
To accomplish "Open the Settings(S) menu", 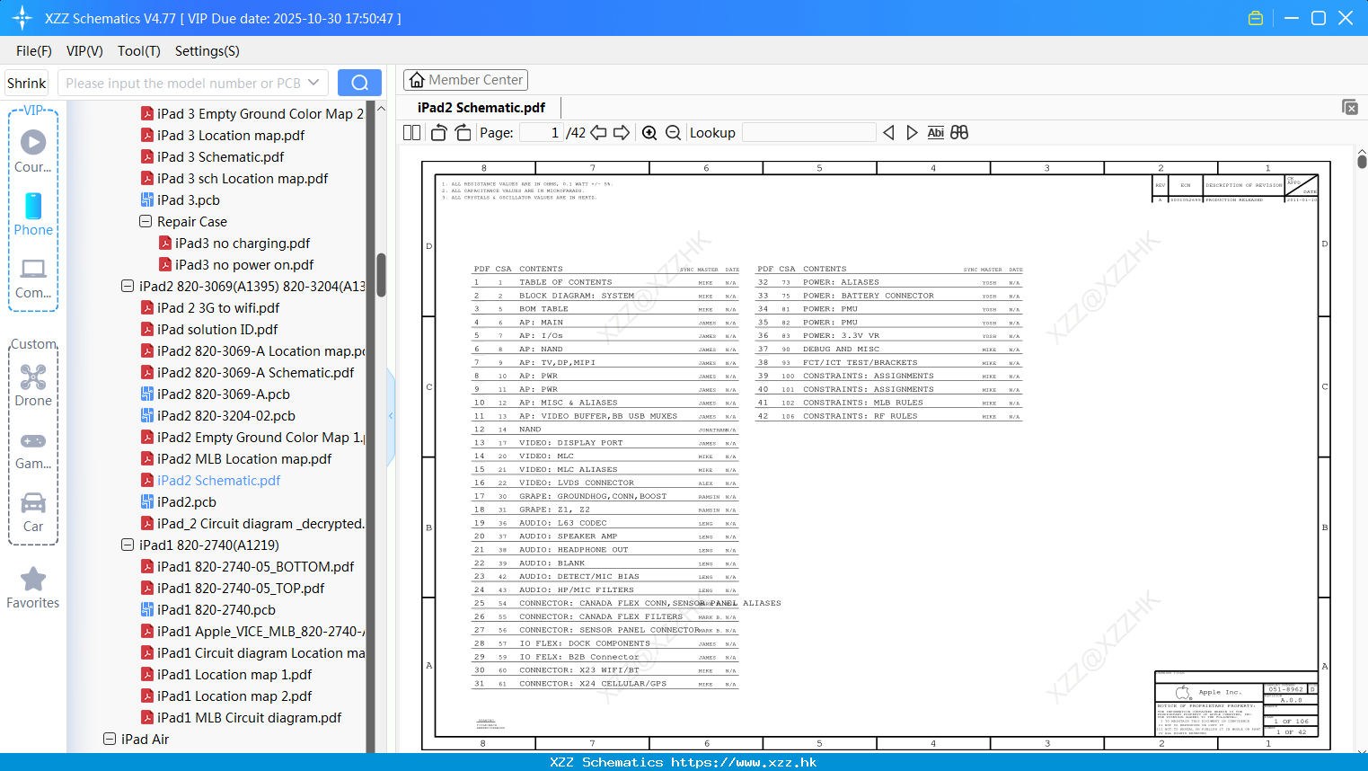I will [x=207, y=51].
